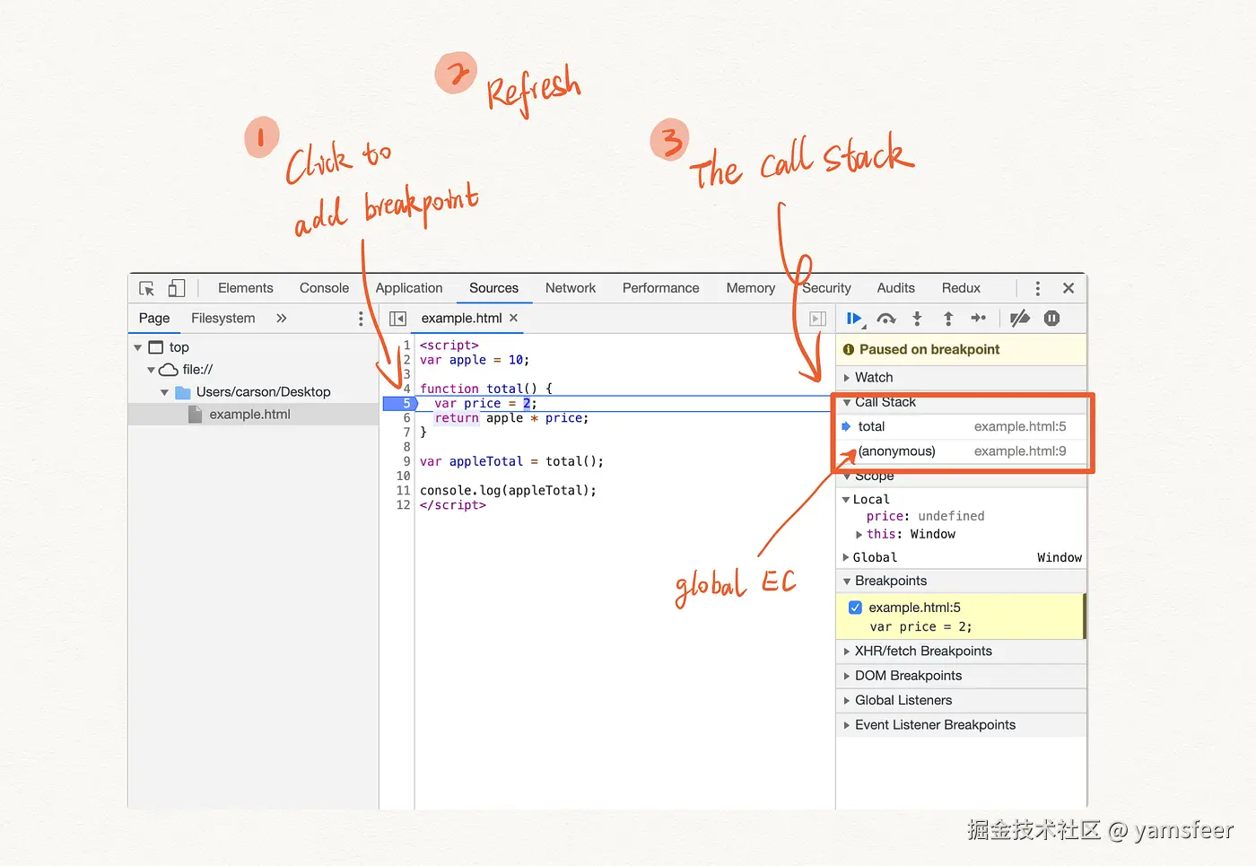
Task: Select the example.html editor tab
Action: coord(461,319)
